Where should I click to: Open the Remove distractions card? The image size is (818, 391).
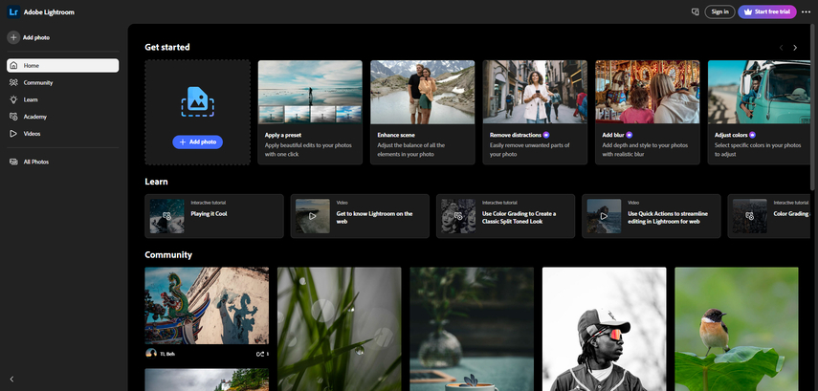[535, 112]
